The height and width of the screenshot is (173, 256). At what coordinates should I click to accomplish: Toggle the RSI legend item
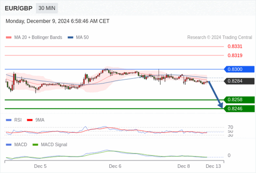click(14, 120)
